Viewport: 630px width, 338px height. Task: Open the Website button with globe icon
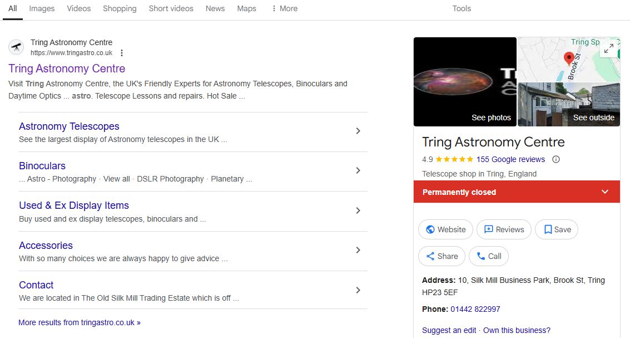(445, 229)
